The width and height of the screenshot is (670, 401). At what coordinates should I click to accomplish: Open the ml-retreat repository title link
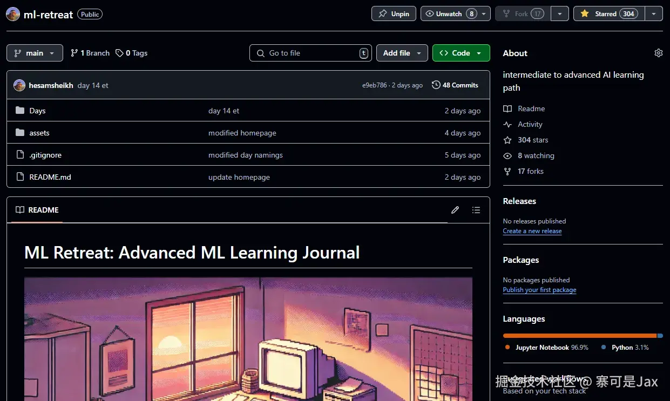(48, 15)
